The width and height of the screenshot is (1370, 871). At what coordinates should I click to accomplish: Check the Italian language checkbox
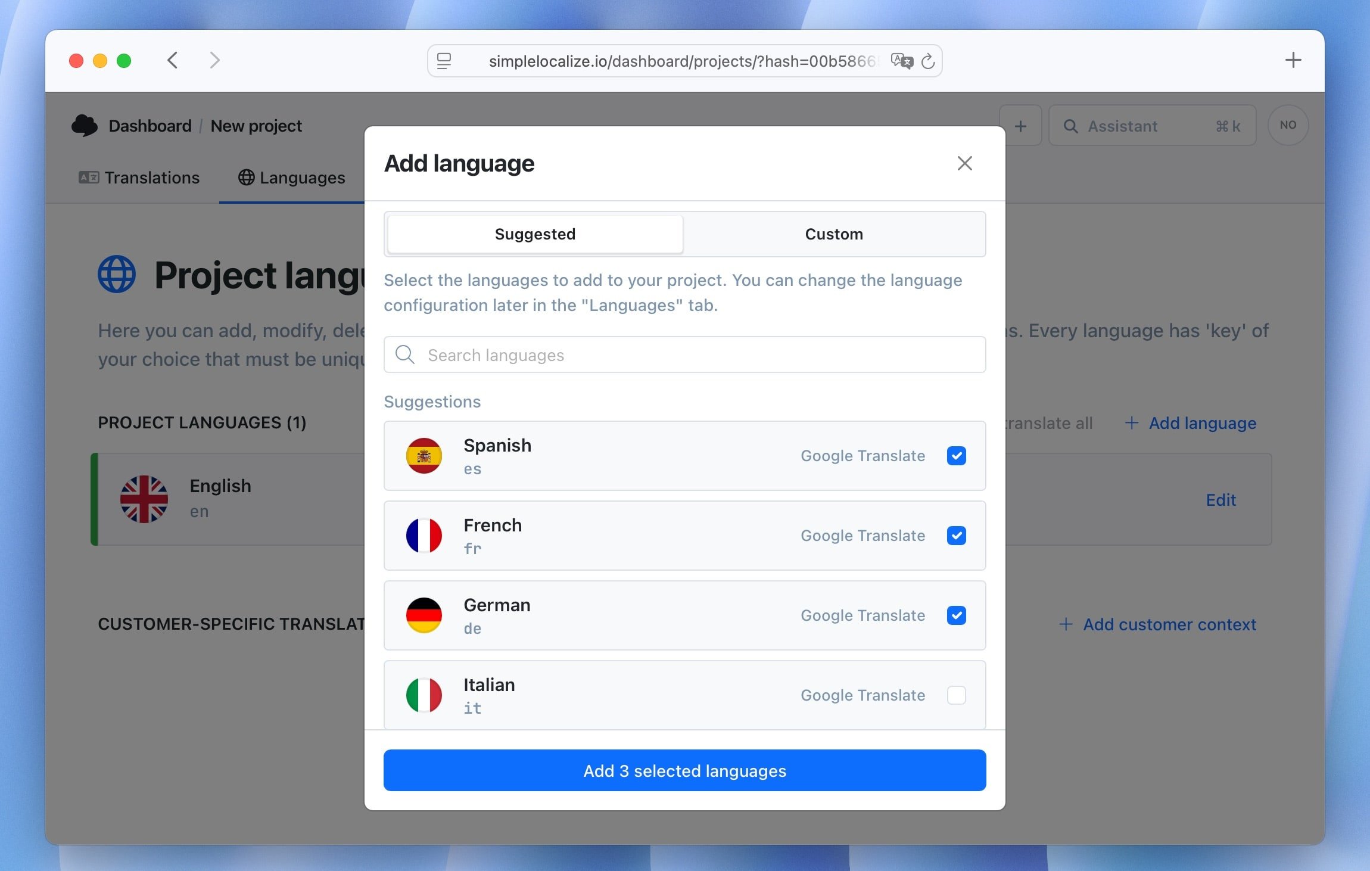tap(956, 695)
